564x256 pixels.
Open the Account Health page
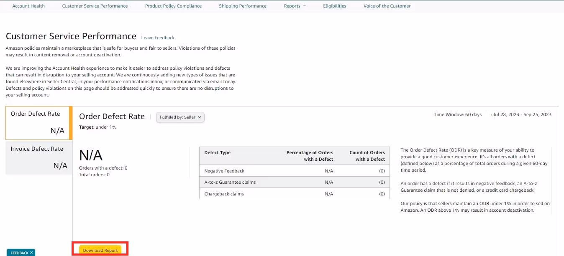click(x=28, y=6)
